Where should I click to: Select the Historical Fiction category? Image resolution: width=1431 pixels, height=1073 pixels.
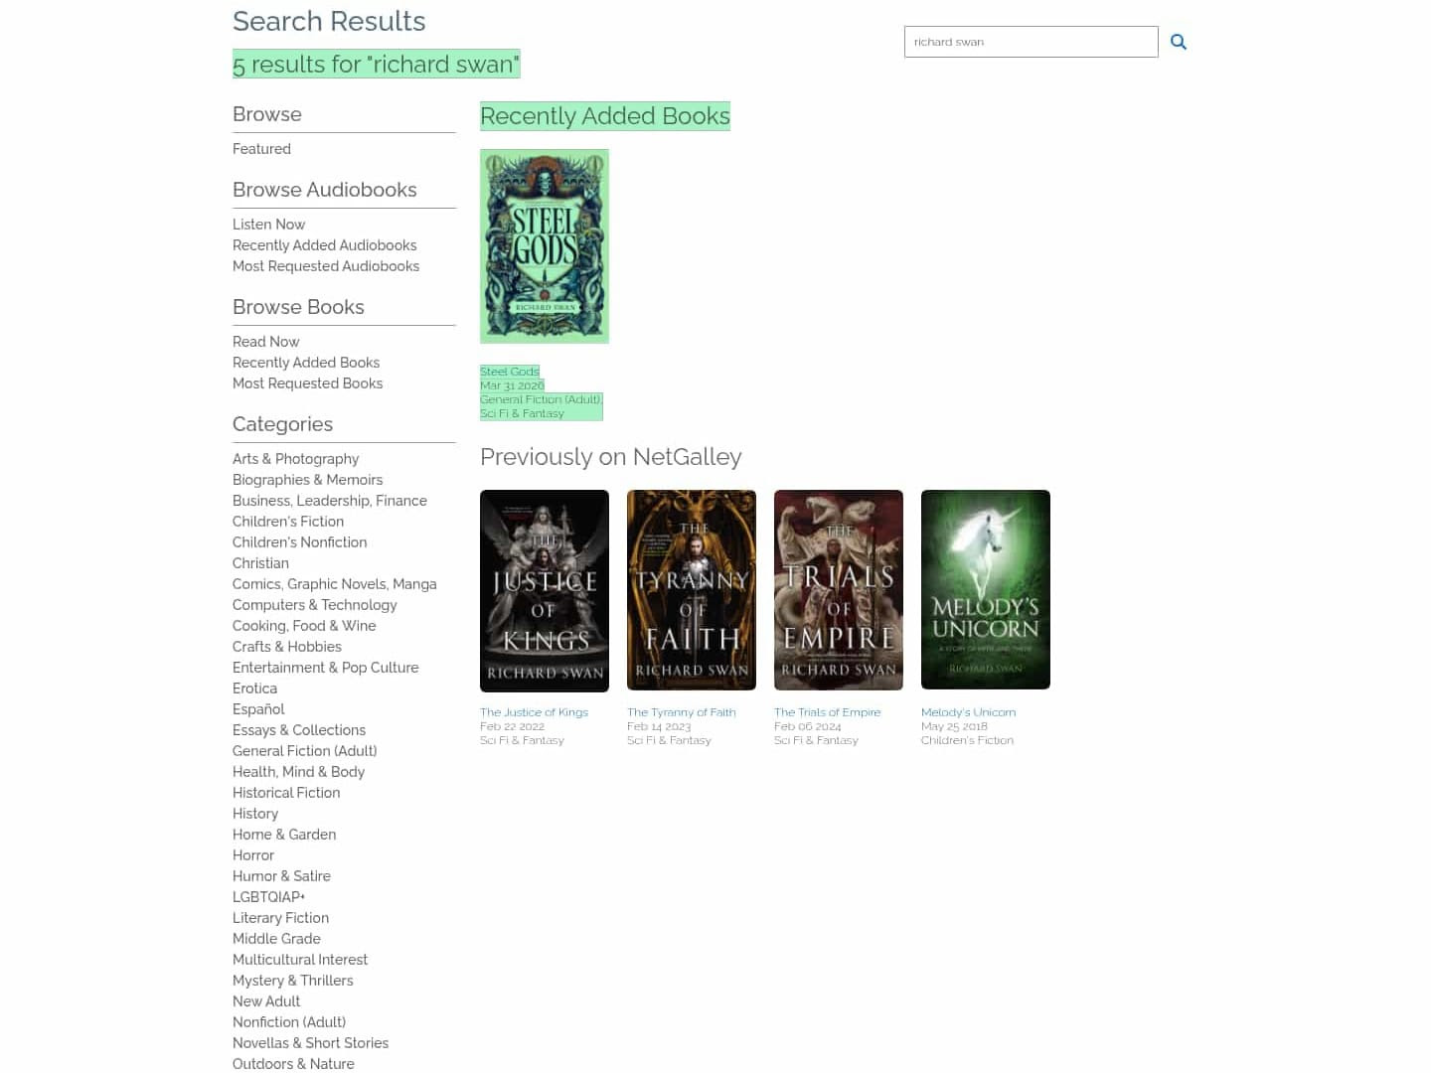(286, 793)
